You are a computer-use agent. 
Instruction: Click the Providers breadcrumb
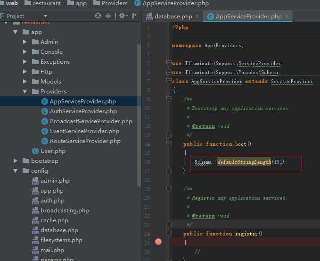coord(115,3)
